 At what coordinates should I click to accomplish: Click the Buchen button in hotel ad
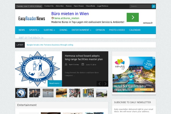click(144, 89)
